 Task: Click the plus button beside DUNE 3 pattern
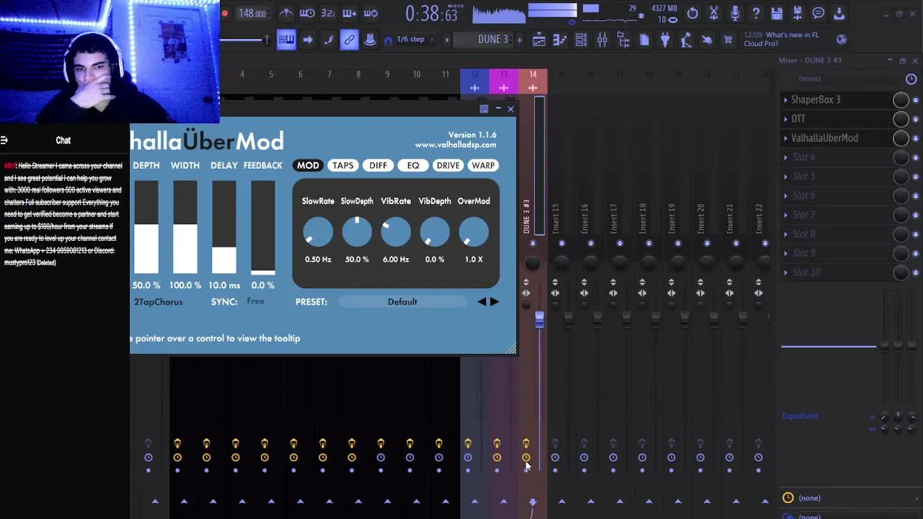click(519, 40)
